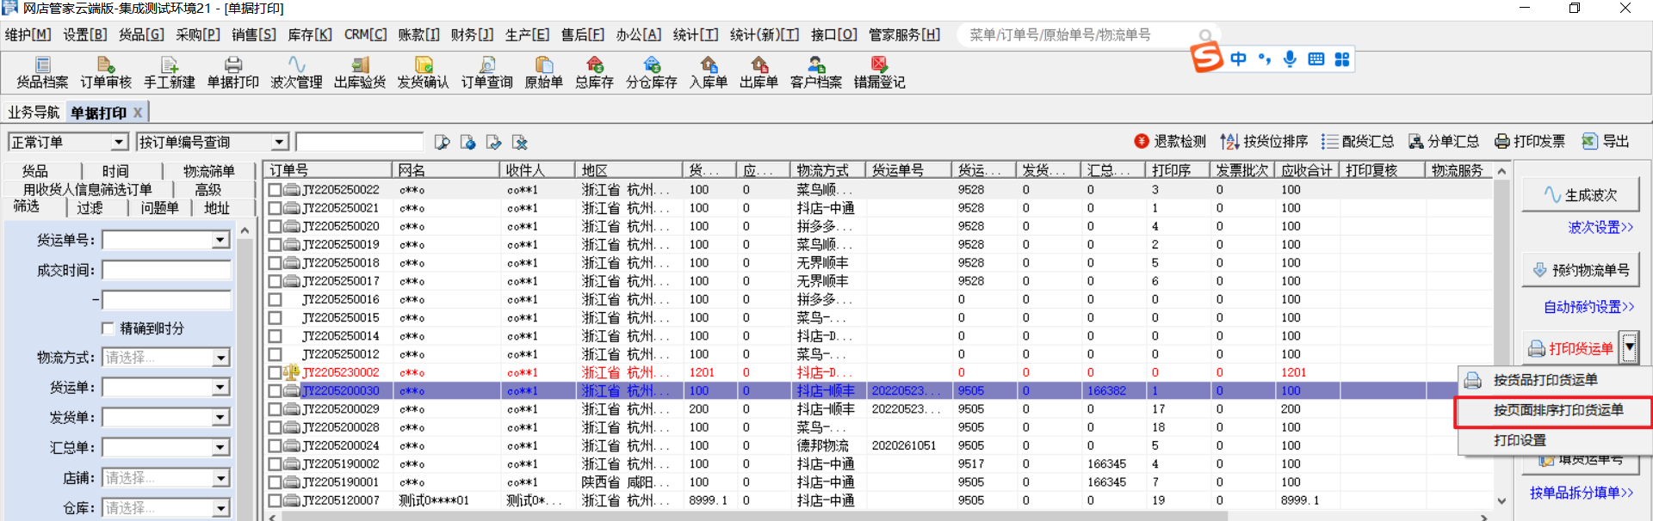Click the 退款检测 toolbar button
The width and height of the screenshot is (1653, 521).
[x=1170, y=141]
